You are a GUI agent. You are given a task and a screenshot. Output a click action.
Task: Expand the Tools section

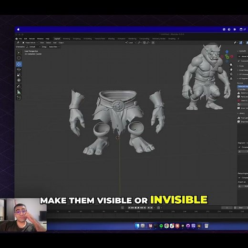(x=240, y=66)
